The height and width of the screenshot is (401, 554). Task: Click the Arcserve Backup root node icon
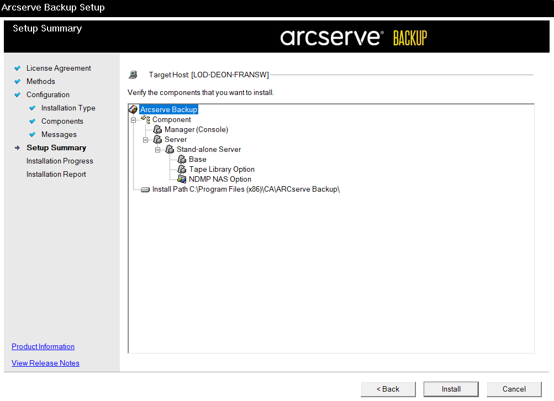click(133, 109)
